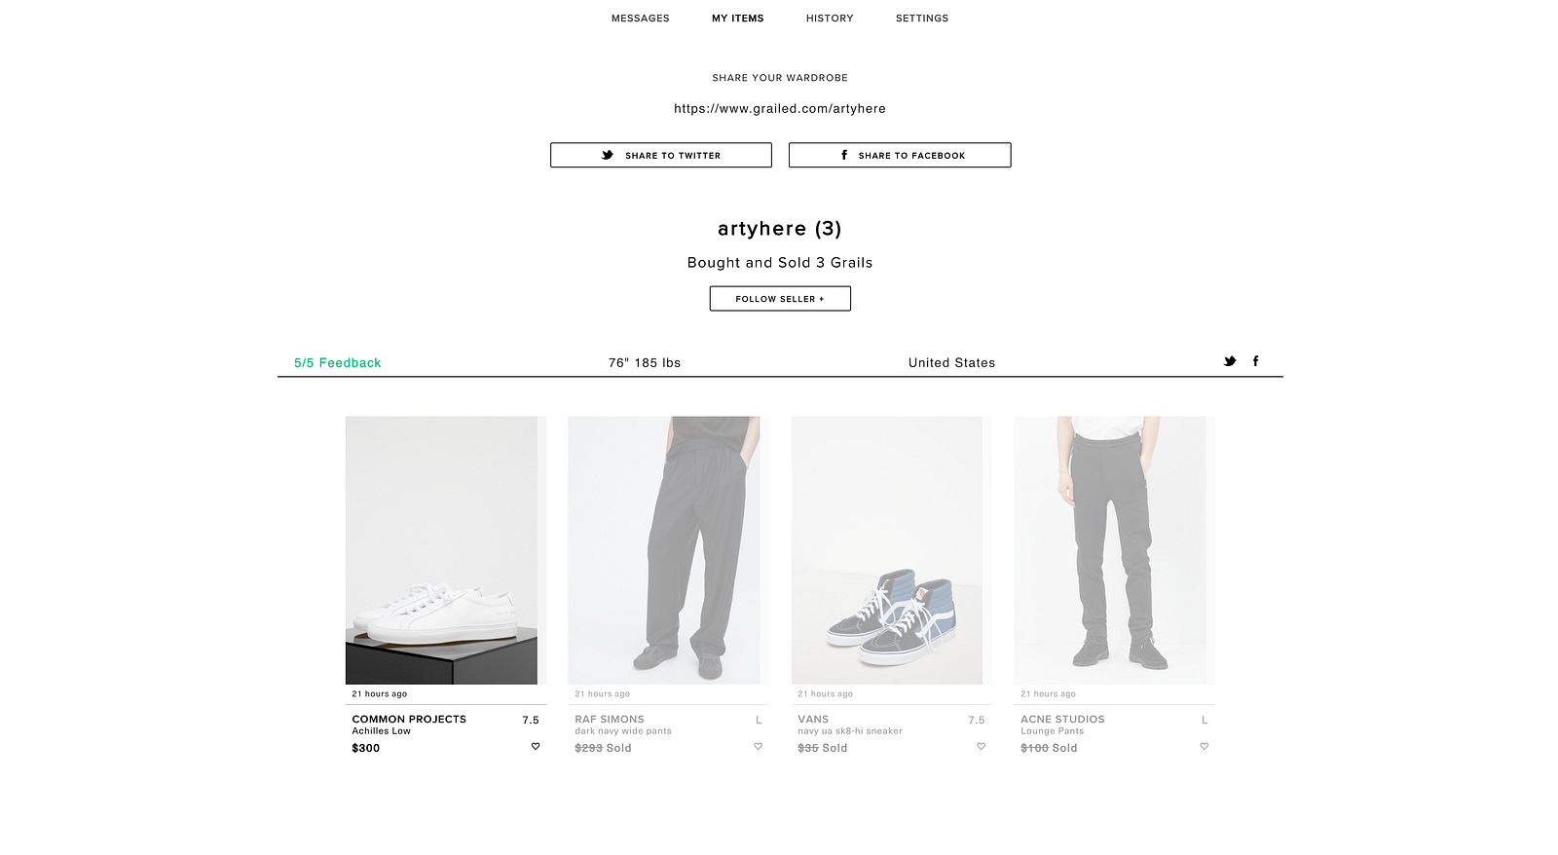This screenshot has width=1558, height=855.
Task: Share wardrobe to Facebook
Action: (900, 155)
